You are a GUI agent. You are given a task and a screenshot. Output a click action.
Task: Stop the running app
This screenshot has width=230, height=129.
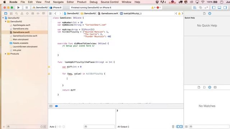tap(27, 8)
